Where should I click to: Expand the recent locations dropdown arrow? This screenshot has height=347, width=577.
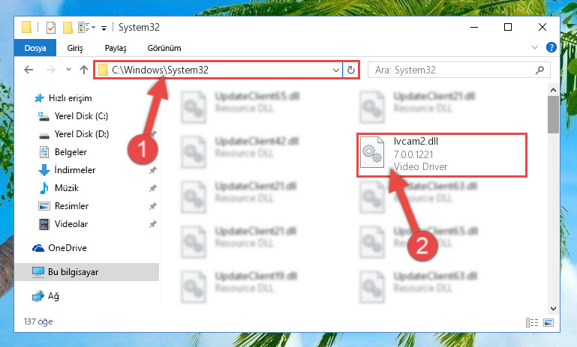(68, 70)
